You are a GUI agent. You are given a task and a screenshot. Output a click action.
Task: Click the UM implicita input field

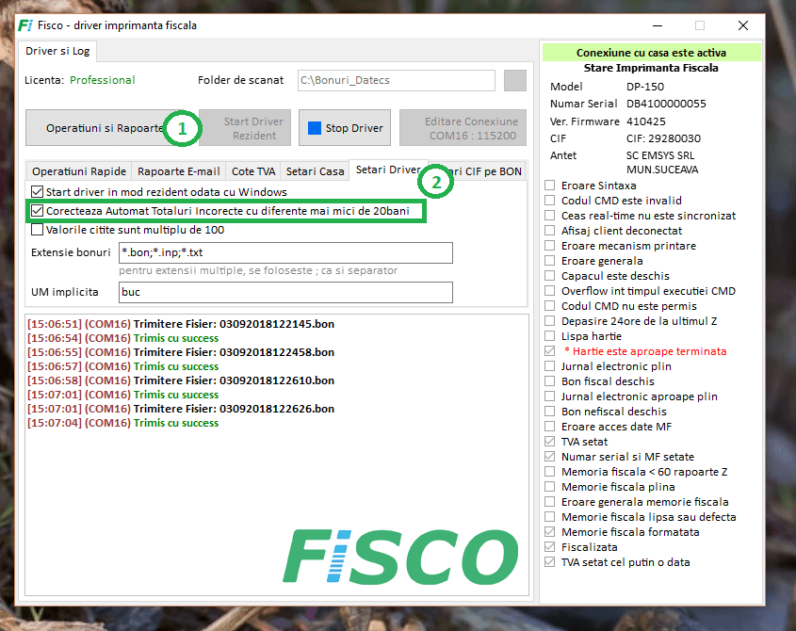[x=285, y=292]
